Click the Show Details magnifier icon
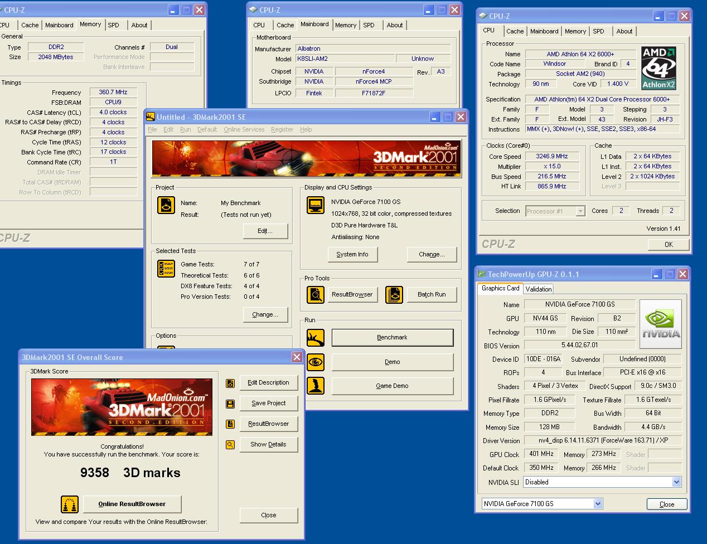The image size is (707, 544). tap(230, 445)
